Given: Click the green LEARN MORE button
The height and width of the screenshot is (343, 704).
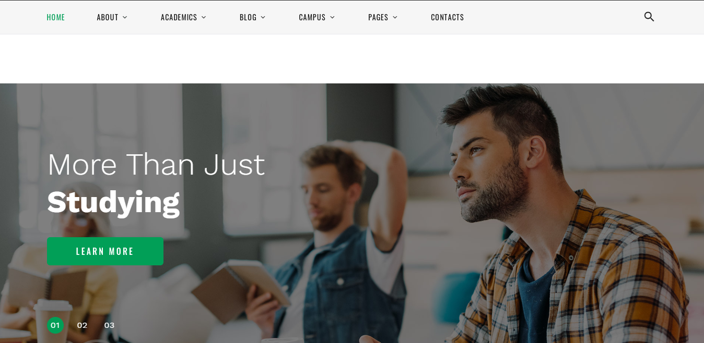Looking at the screenshot, I should [x=105, y=251].
